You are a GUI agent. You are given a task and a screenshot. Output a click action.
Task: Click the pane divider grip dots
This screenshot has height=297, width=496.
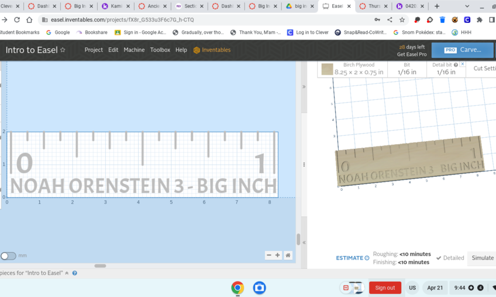point(304,165)
